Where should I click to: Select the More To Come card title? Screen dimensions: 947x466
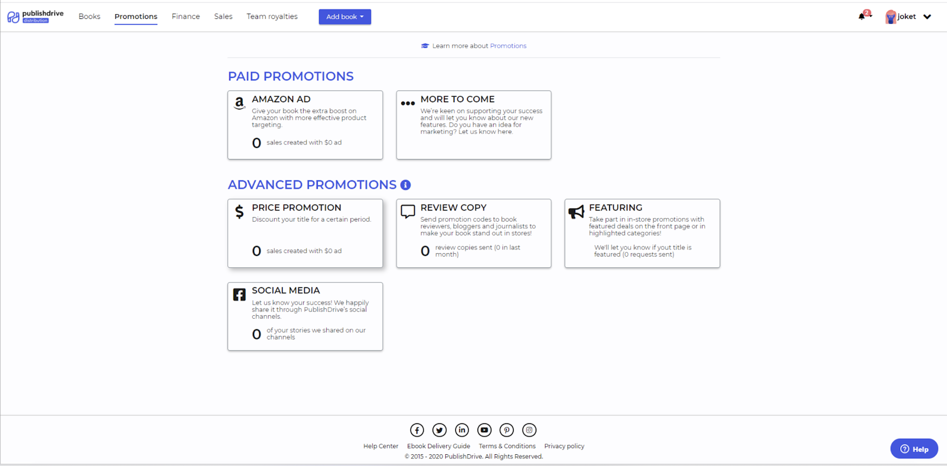pyautogui.click(x=458, y=99)
